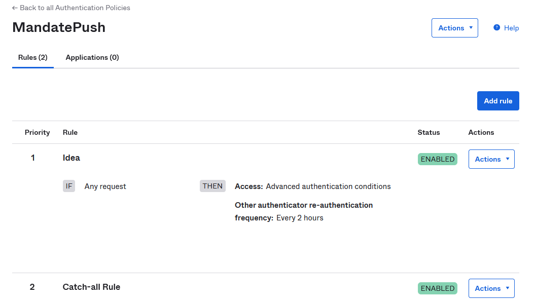Click Advanced authentication conditions text
This screenshot has width=535, height=302.
coord(328,186)
